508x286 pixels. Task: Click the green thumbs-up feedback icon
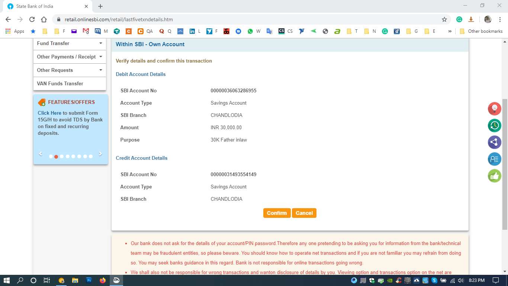495,176
